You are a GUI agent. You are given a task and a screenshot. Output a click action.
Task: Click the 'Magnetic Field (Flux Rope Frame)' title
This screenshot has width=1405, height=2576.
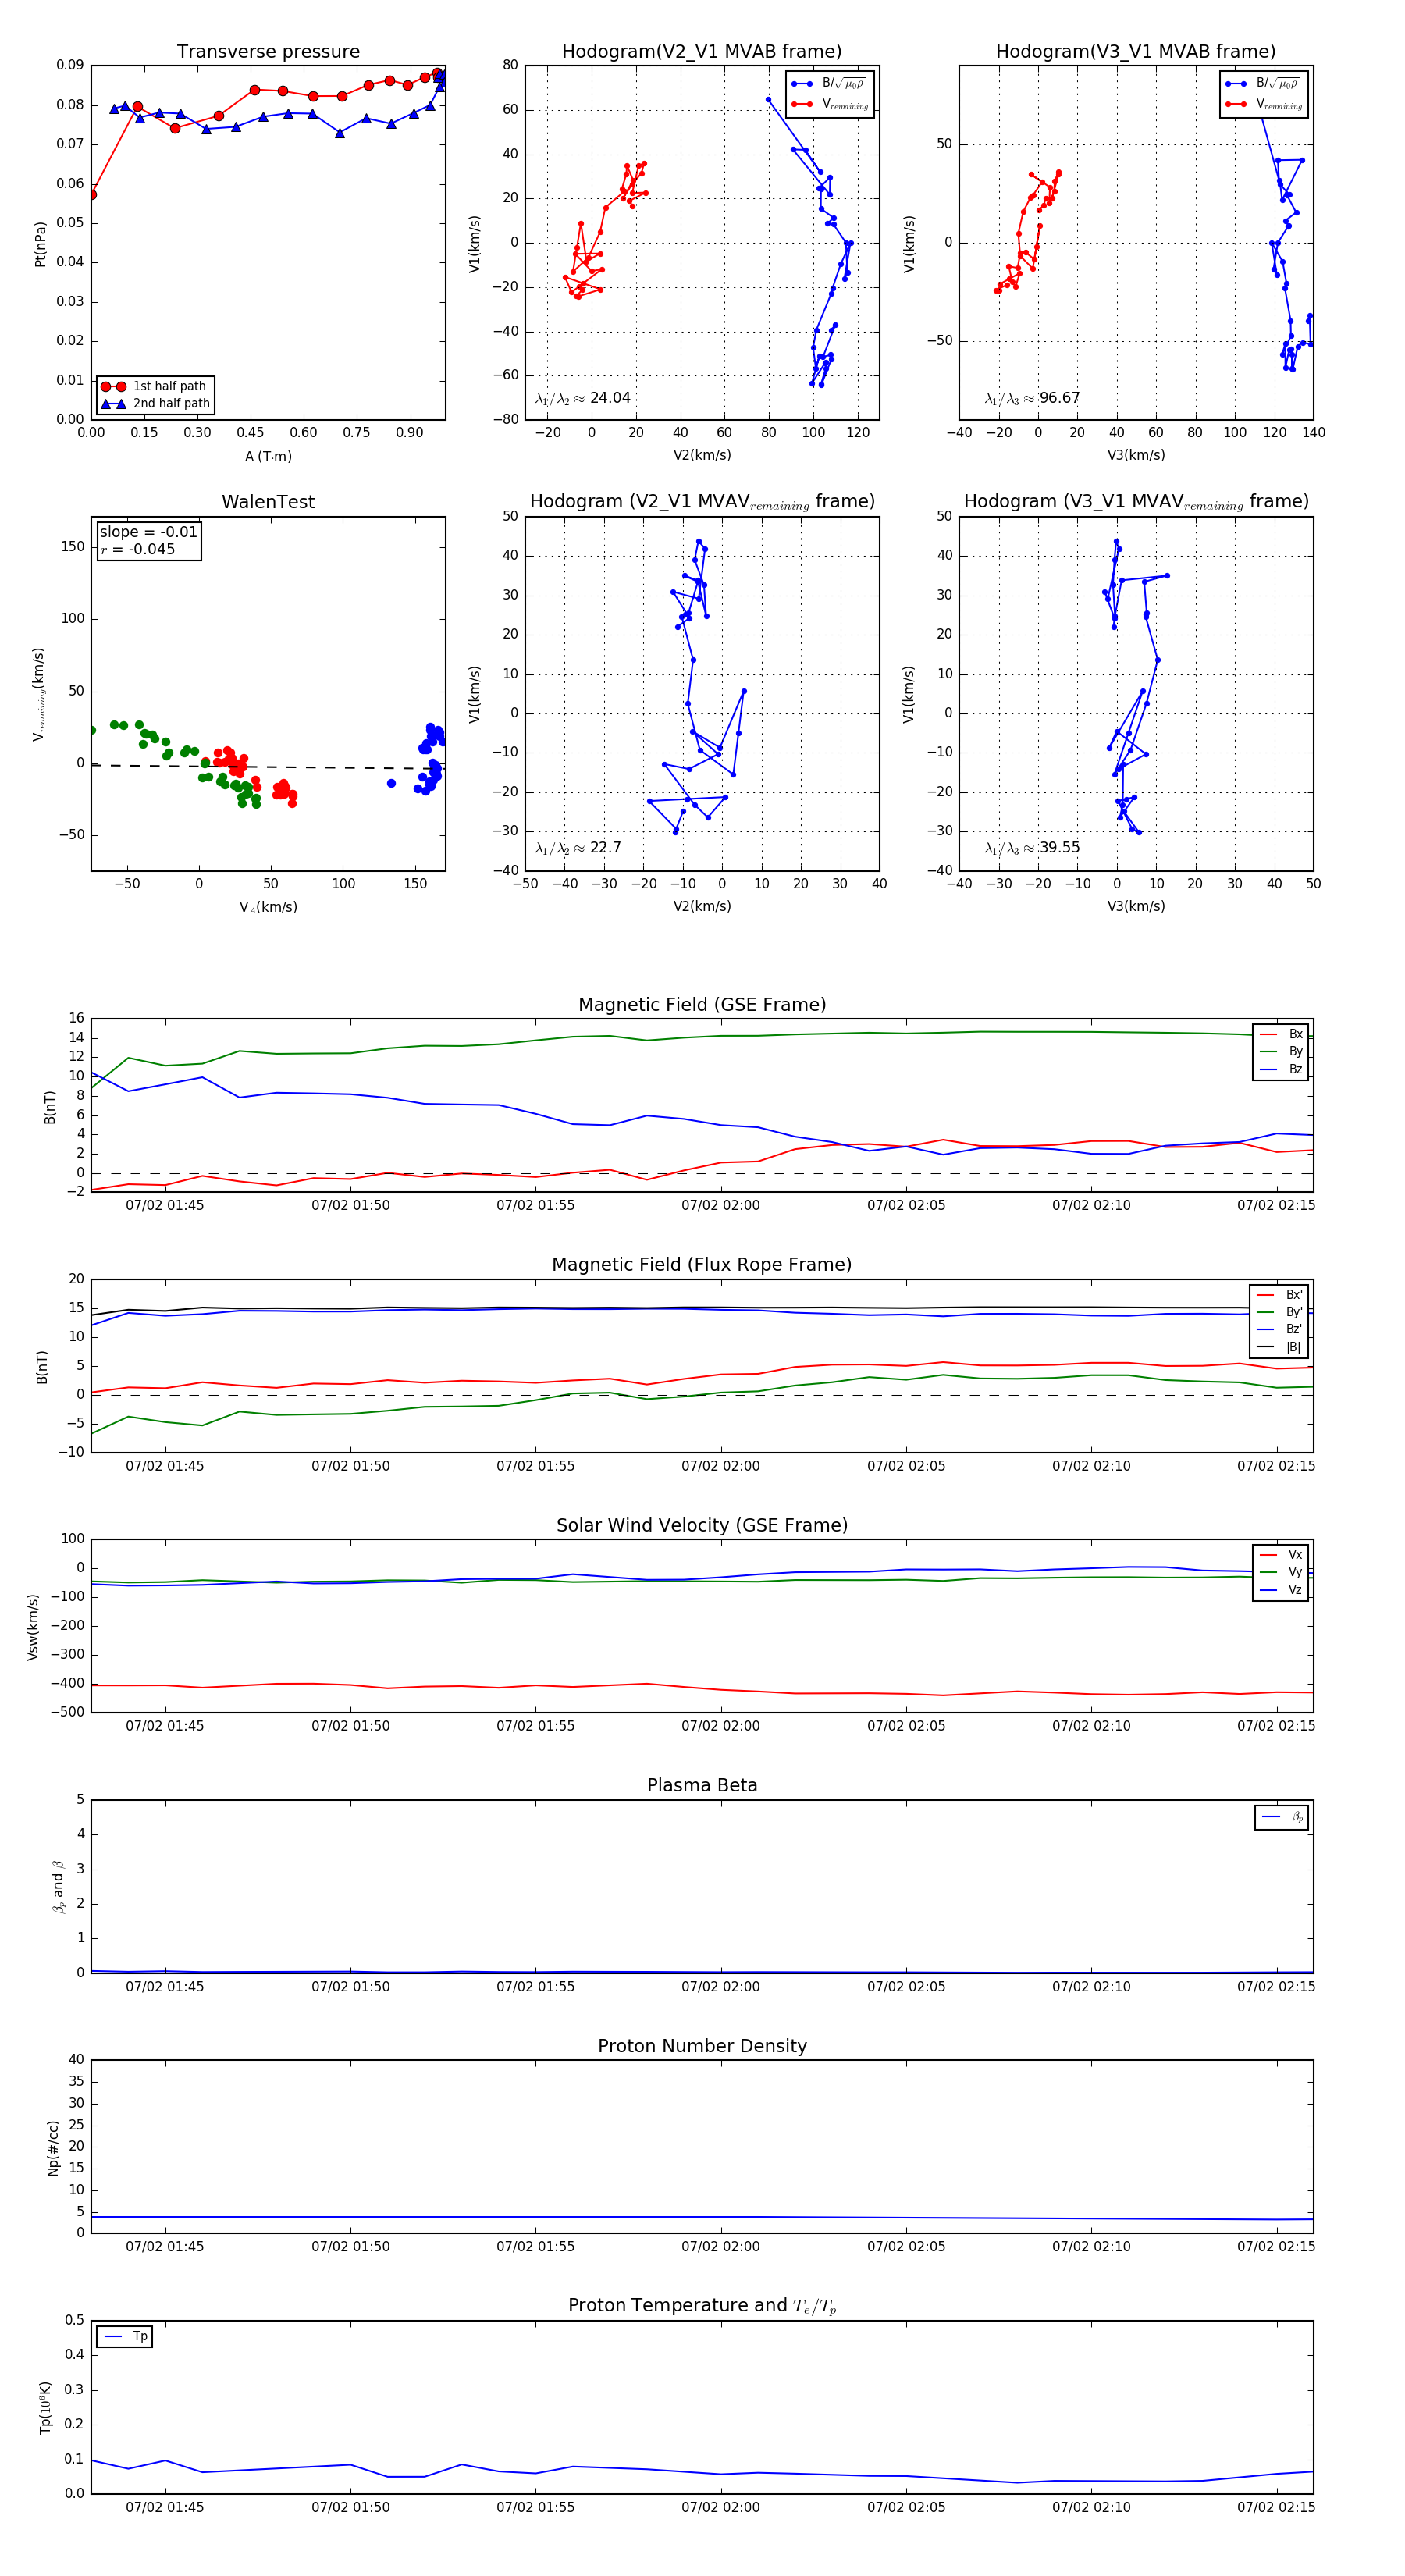[x=702, y=1265]
